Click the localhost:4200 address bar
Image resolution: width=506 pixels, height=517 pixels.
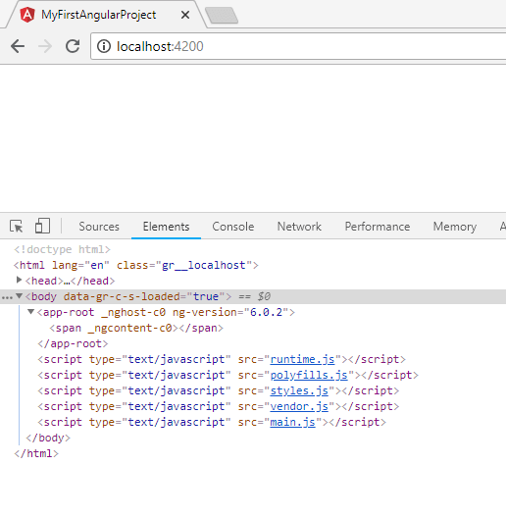pos(297,46)
